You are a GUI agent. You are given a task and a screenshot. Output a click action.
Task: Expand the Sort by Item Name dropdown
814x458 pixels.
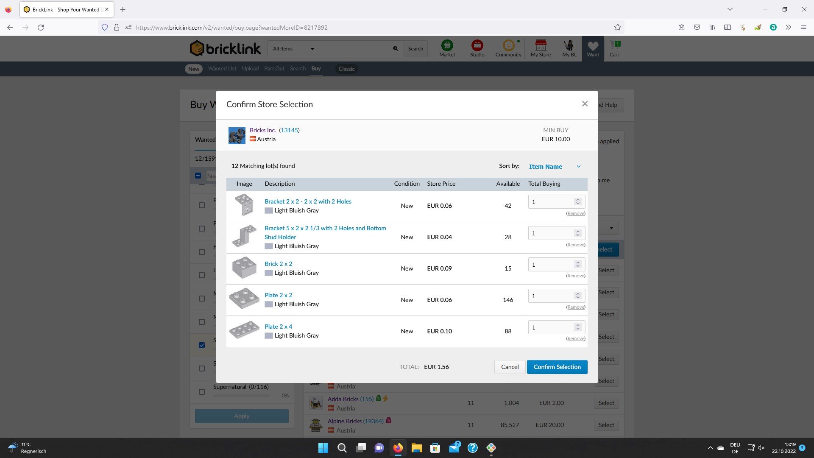tap(554, 167)
